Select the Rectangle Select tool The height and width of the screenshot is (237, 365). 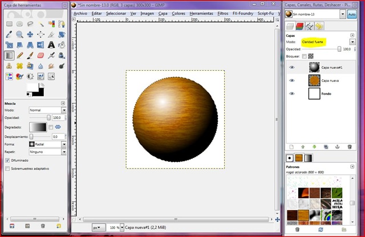pyautogui.click(x=9, y=24)
